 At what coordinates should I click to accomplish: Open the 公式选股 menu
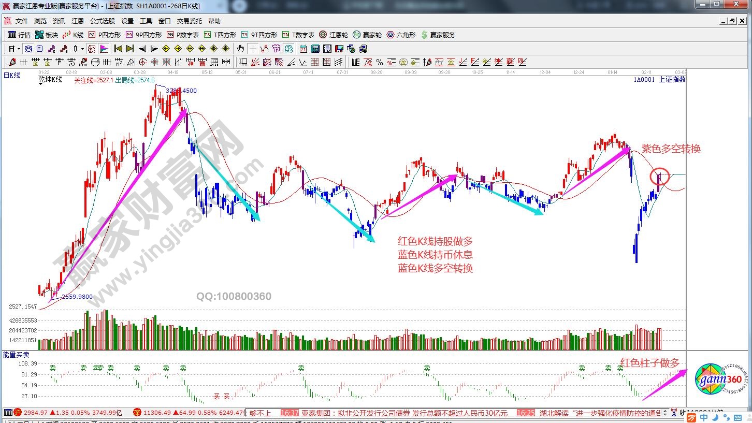(x=103, y=21)
